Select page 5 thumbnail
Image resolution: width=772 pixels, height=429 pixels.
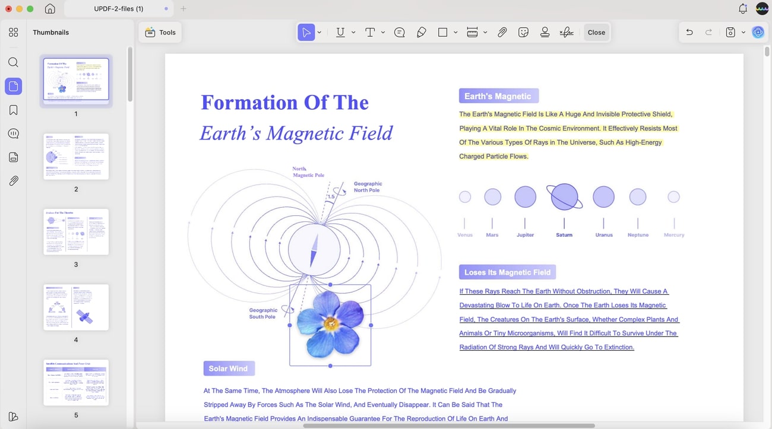point(76,382)
